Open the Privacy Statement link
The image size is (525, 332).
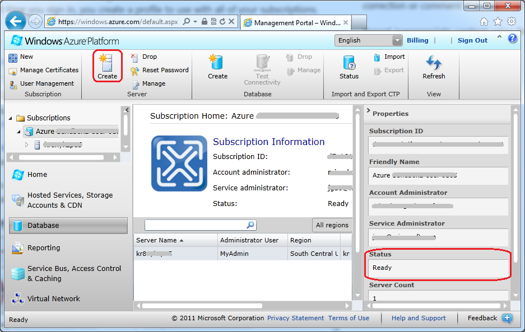click(x=295, y=318)
